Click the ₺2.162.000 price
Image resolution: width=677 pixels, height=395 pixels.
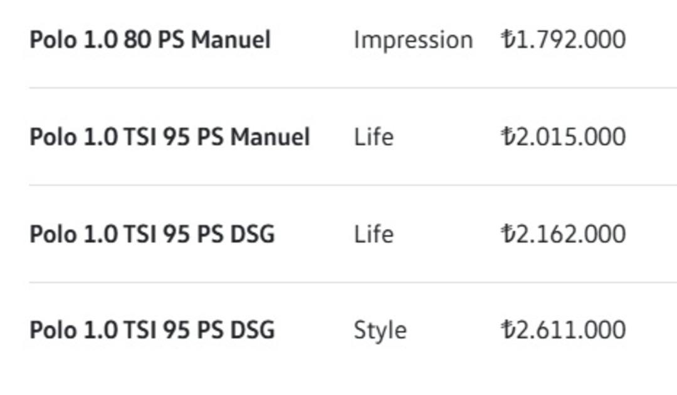click(564, 233)
